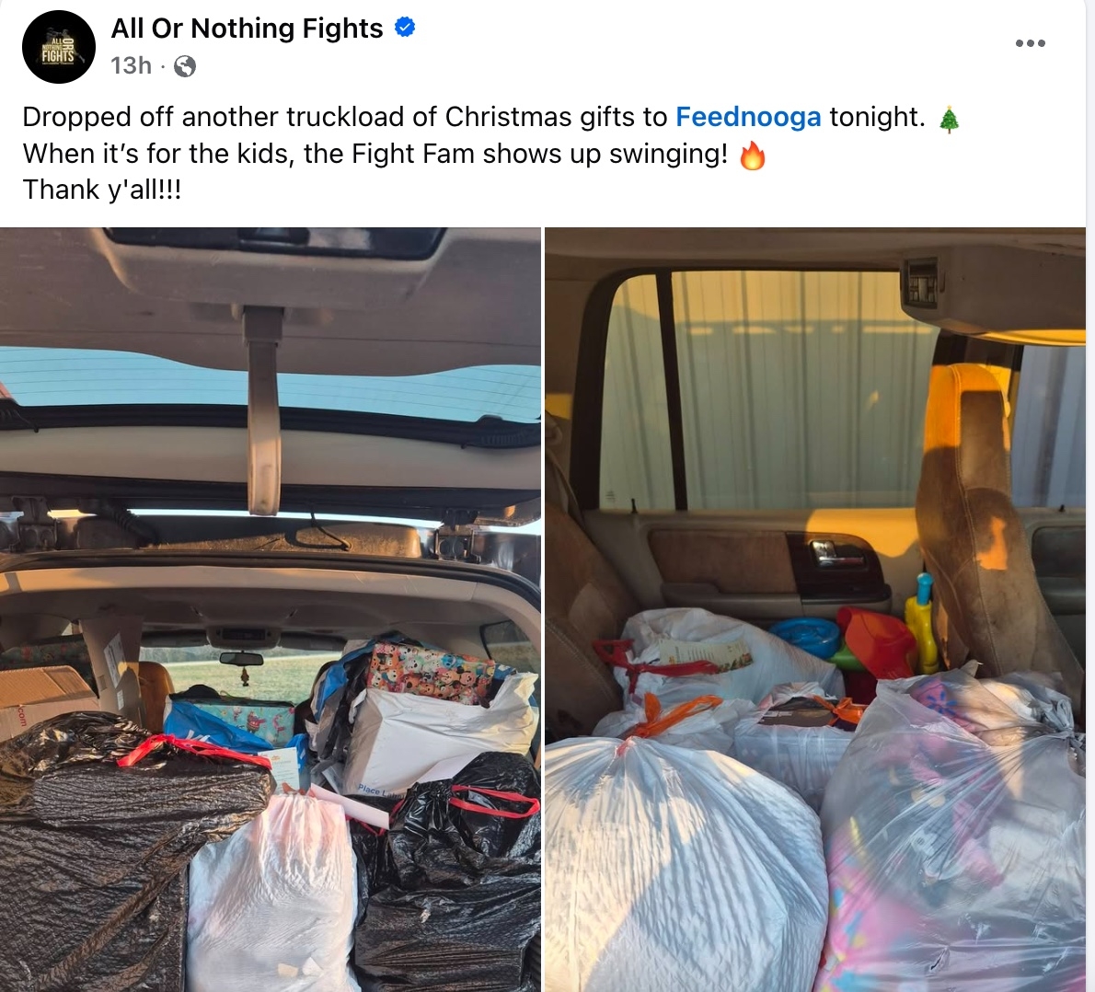The image size is (1095, 992).
Task: Click the blue verified badge
Action: pyautogui.click(x=405, y=28)
